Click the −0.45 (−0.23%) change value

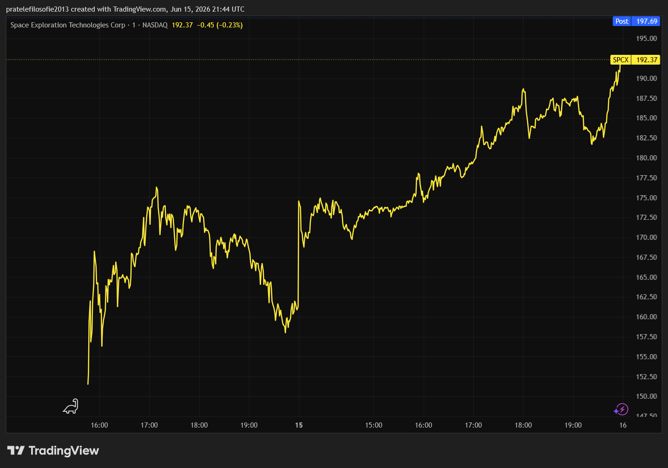click(220, 25)
